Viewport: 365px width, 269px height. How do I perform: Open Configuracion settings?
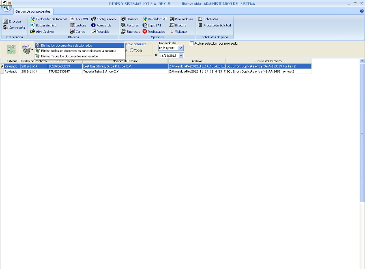coord(103,19)
